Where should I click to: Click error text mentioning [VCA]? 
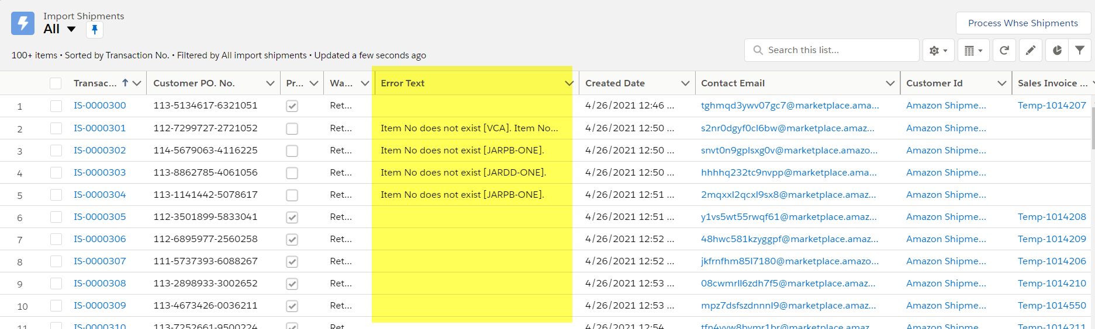click(x=469, y=128)
